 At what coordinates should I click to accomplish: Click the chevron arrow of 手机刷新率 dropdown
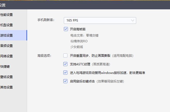(x=133, y=20)
